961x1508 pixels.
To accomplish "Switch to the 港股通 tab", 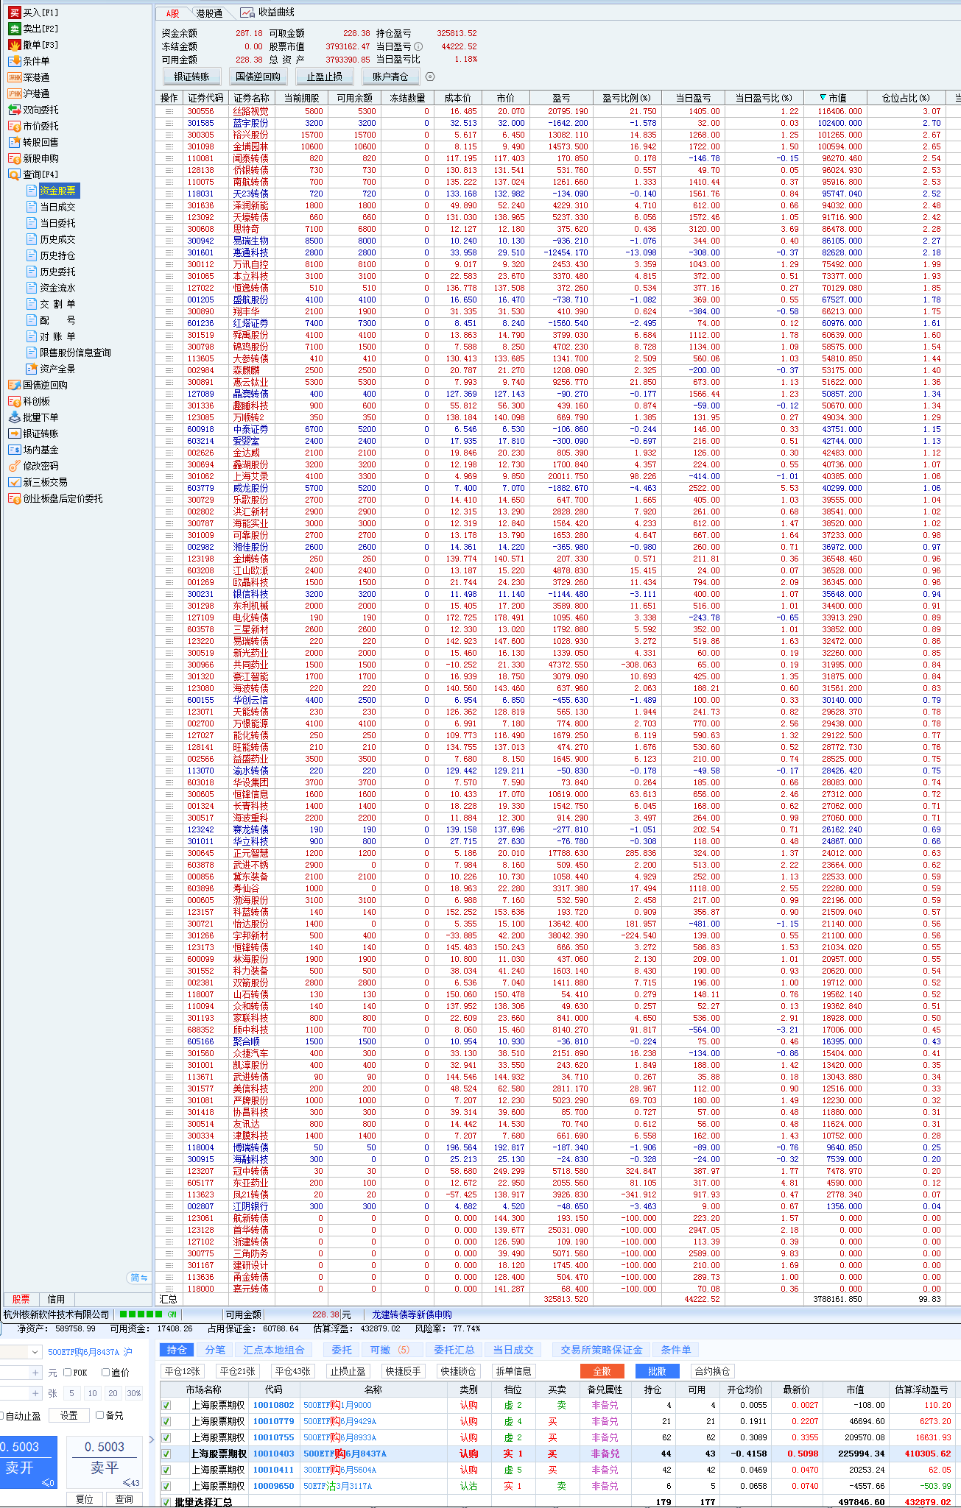I will [x=209, y=13].
